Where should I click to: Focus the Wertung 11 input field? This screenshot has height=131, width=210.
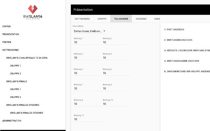tap(88, 119)
